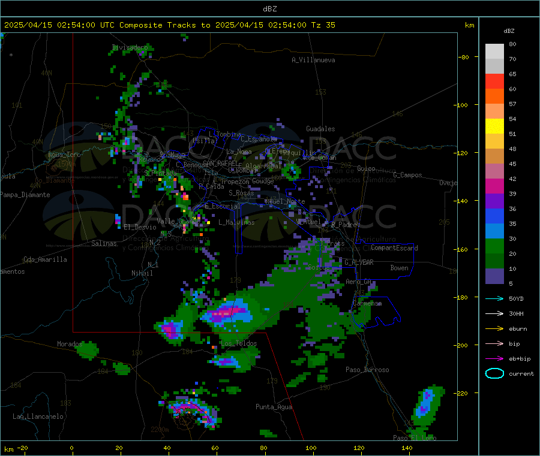This screenshot has width=540, height=456.
Task: Click the cyan 50YD arrow legend icon
Action: point(494,298)
